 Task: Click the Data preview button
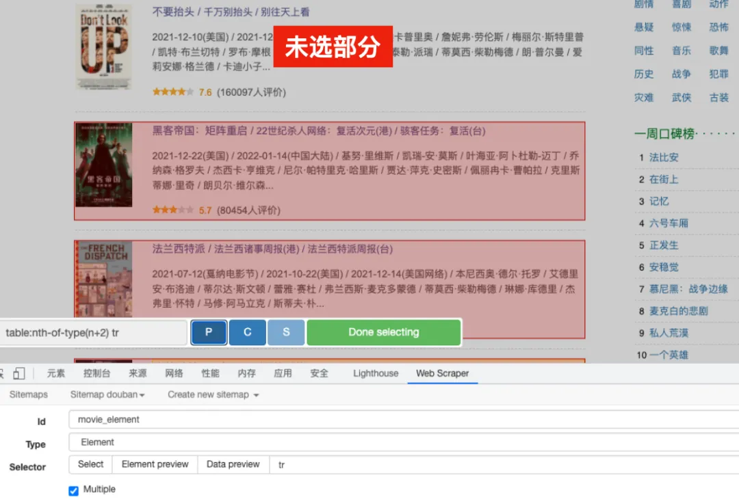tap(233, 465)
